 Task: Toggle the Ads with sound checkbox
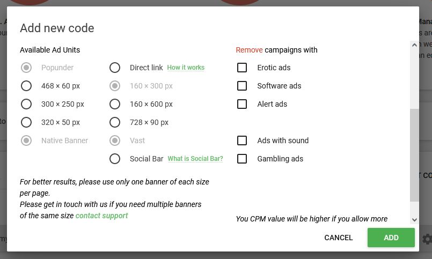click(242, 140)
